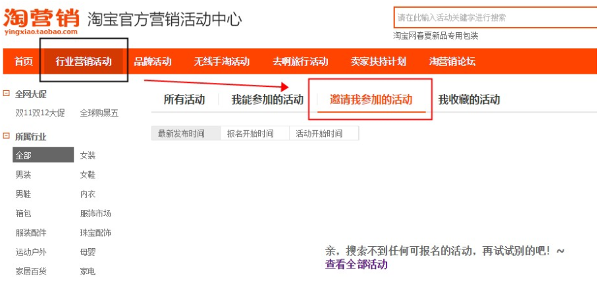Filter by 运动户外 industry
The width and height of the screenshot is (611, 281).
pyautogui.click(x=31, y=252)
